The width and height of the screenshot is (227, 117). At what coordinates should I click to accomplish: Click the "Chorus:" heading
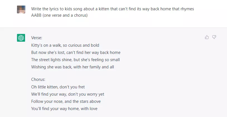38,79
